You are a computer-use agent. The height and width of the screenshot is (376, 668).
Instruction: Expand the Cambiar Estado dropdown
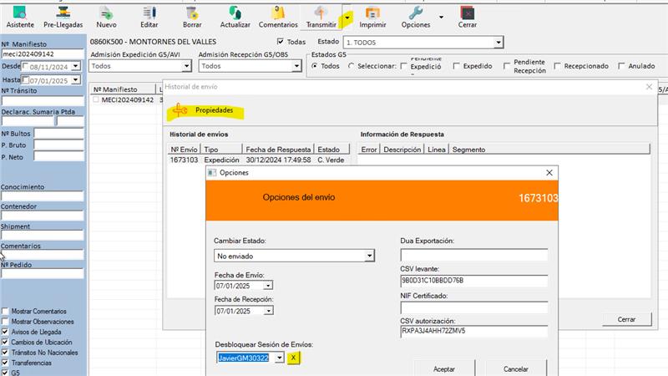click(x=368, y=256)
